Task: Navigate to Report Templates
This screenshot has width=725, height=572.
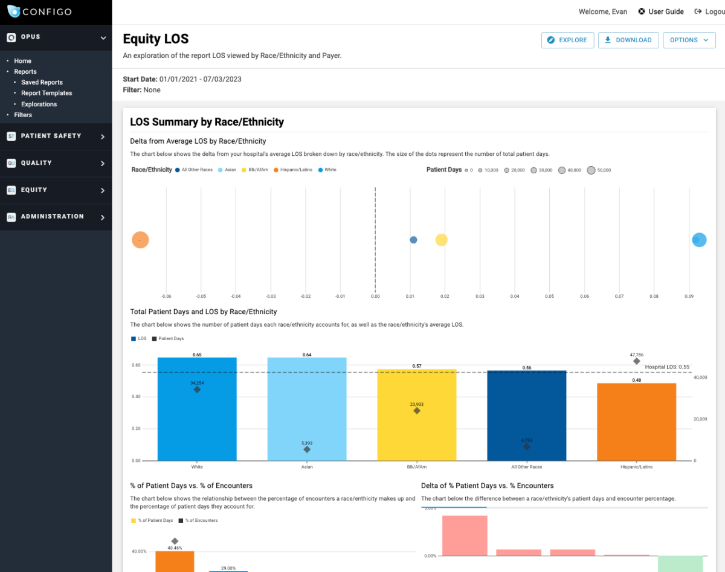Action: 47,93
